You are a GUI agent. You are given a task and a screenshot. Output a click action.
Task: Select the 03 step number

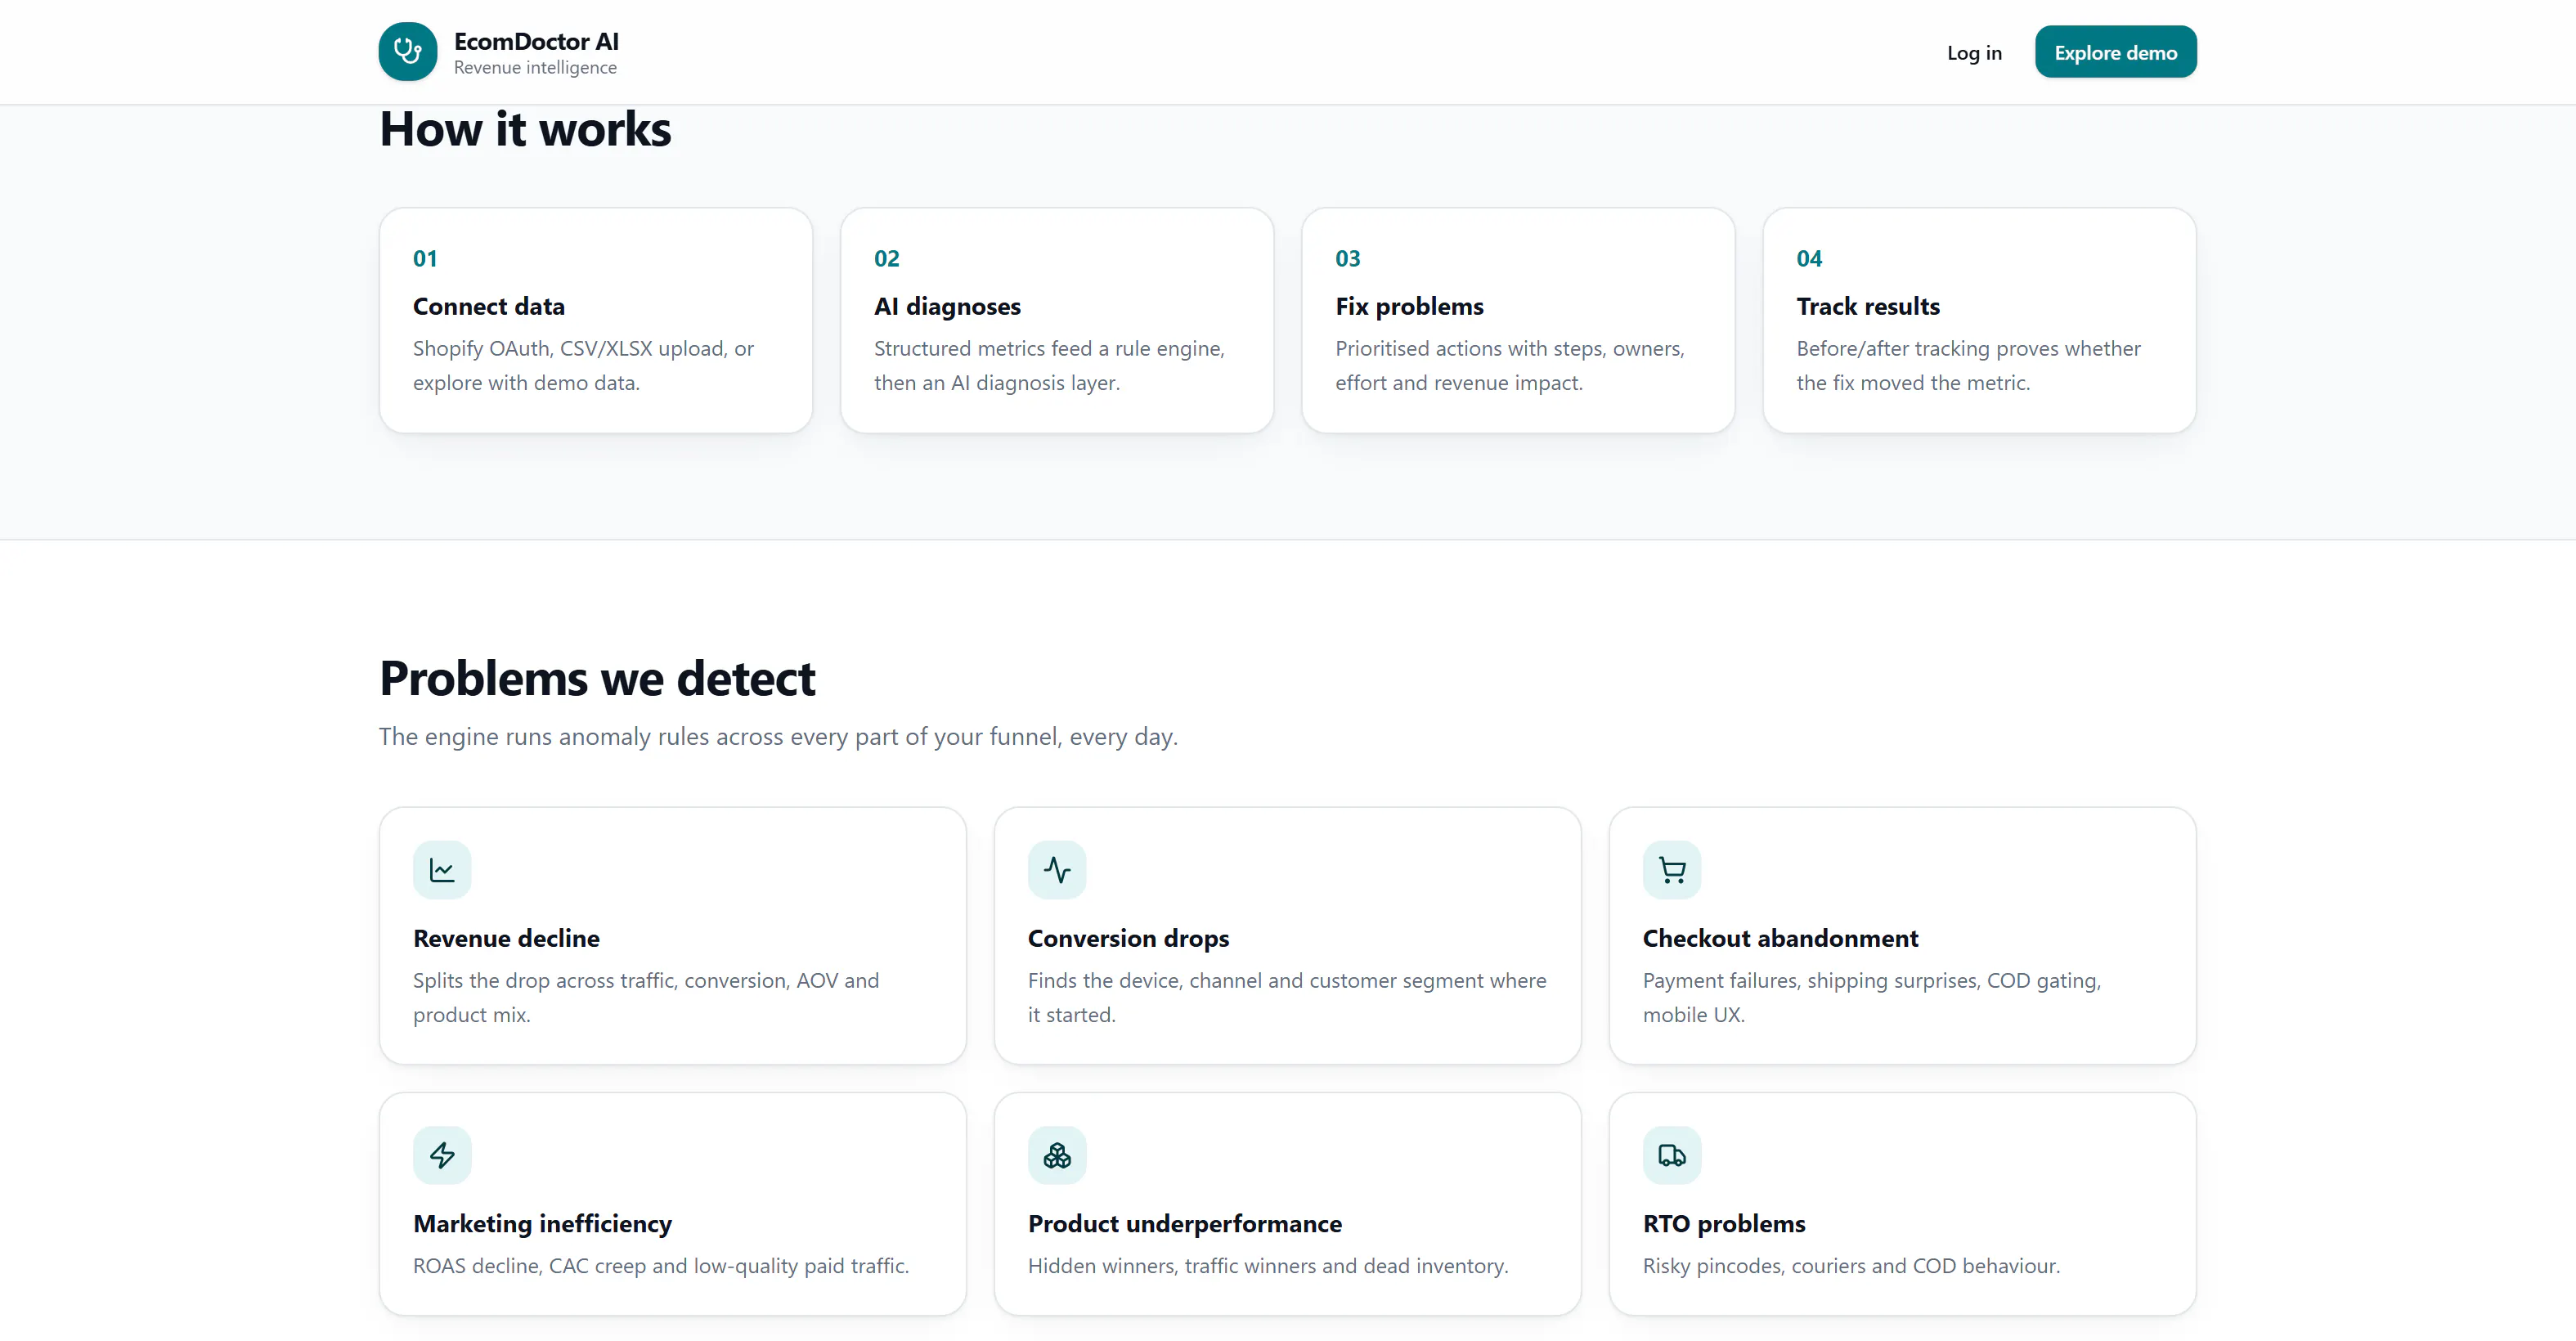(1347, 258)
